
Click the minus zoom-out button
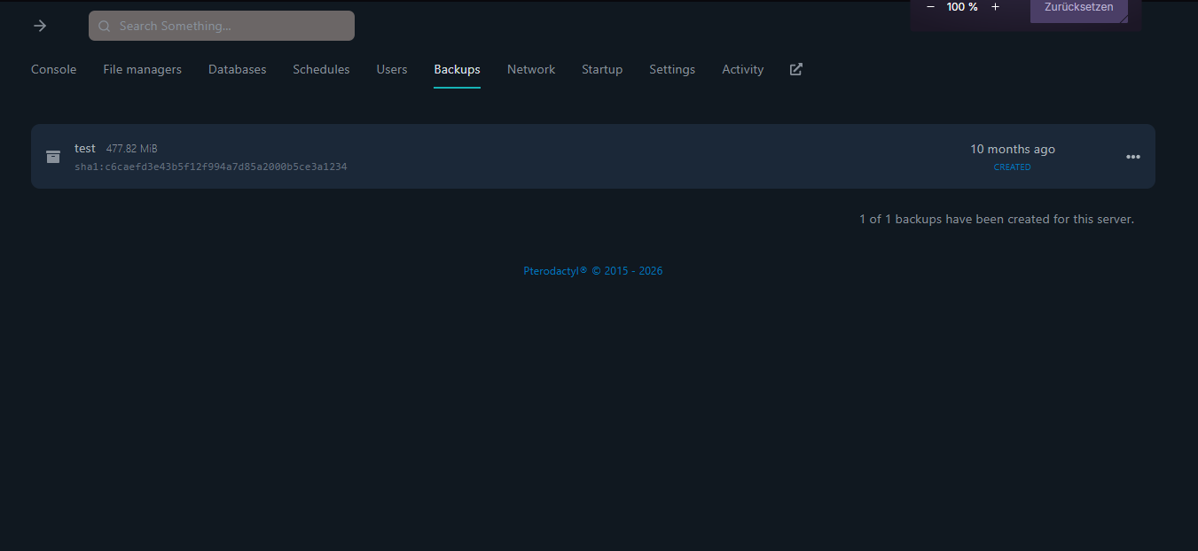pyautogui.click(x=930, y=7)
